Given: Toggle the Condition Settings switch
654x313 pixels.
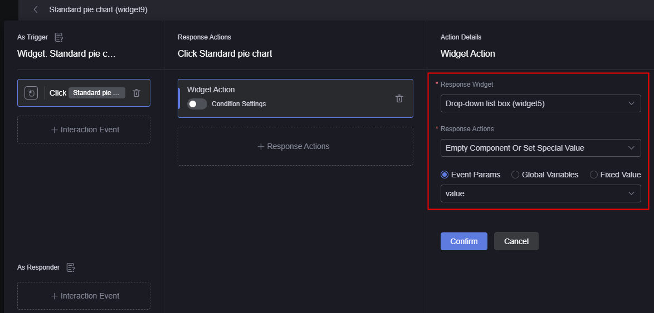Looking at the screenshot, I should point(197,104).
